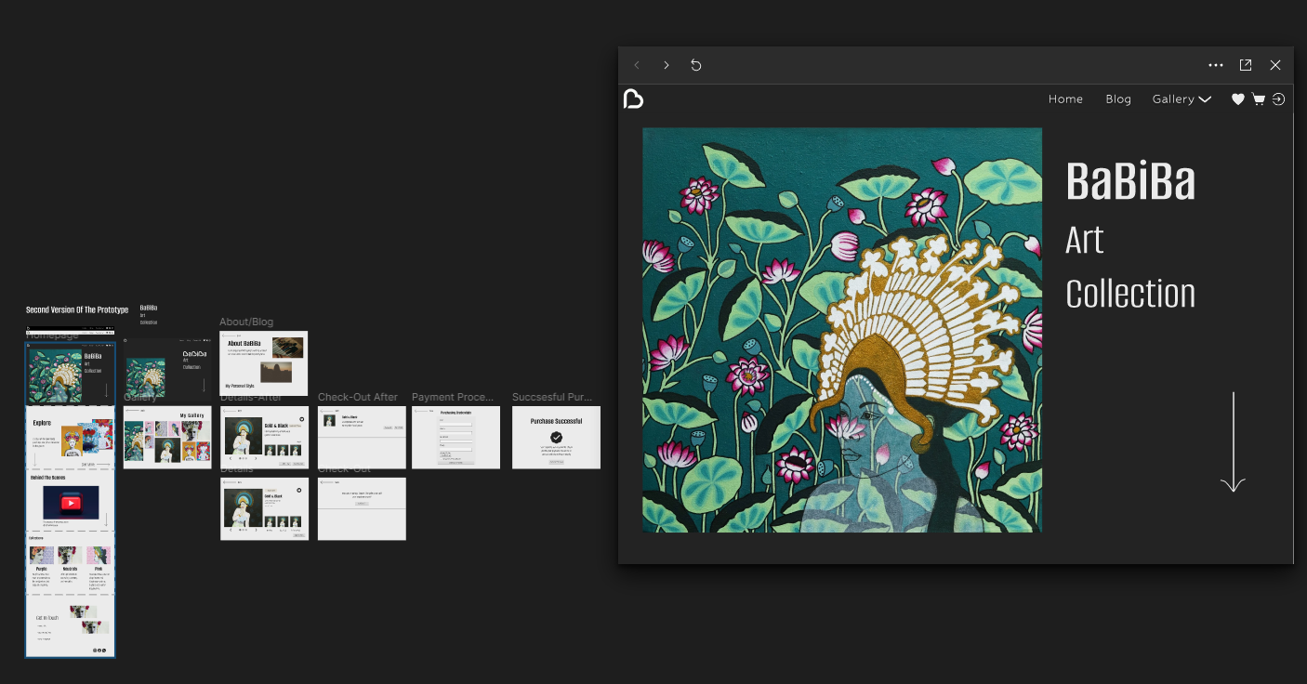Click the down arrow beside the painting

click(x=1233, y=442)
